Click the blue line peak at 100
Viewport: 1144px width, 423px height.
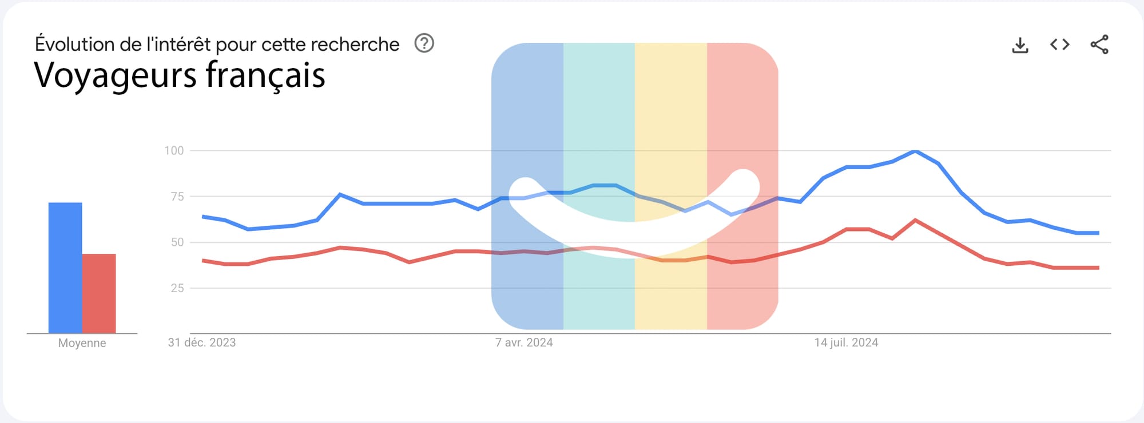tap(915, 151)
